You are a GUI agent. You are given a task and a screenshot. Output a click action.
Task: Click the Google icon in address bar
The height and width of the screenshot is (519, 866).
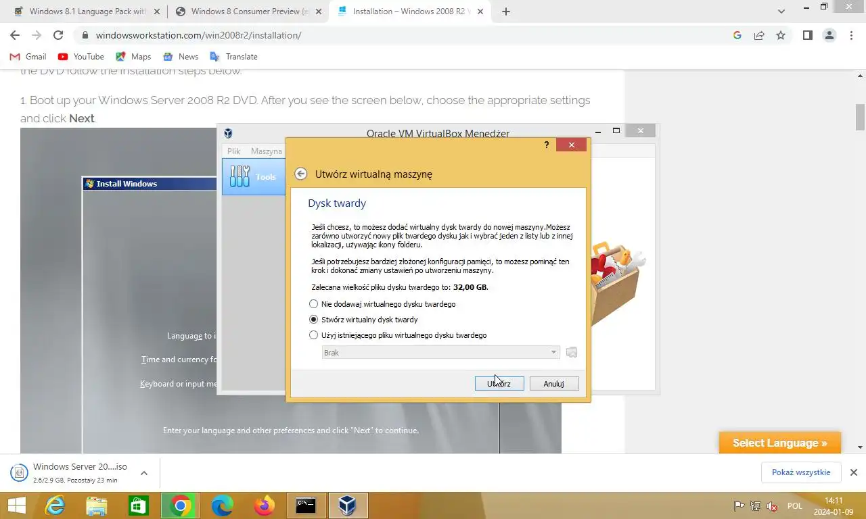pos(737,35)
